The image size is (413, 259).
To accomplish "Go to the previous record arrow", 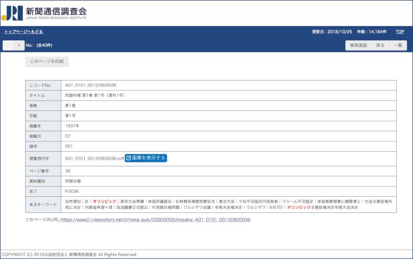I will [8, 46].
